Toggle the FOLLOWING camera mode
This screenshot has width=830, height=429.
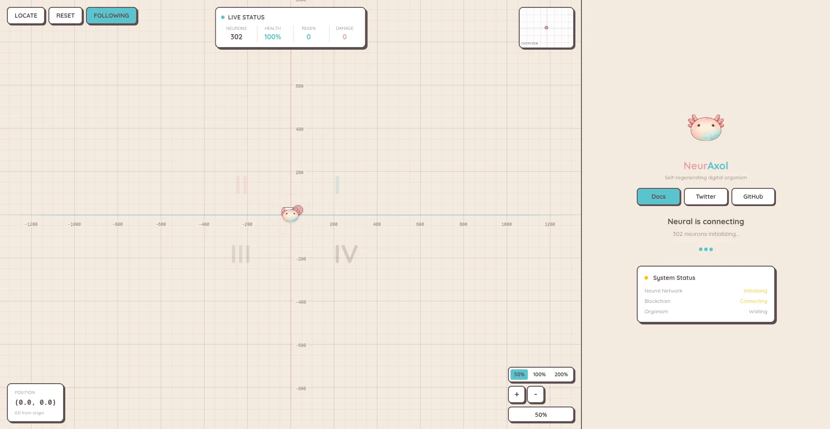(112, 16)
